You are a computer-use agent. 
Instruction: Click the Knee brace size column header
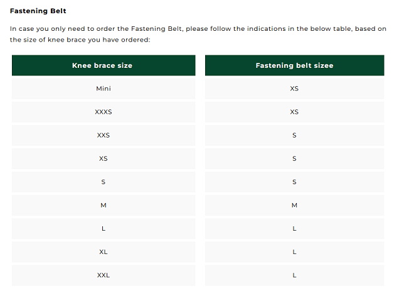[x=103, y=65]
